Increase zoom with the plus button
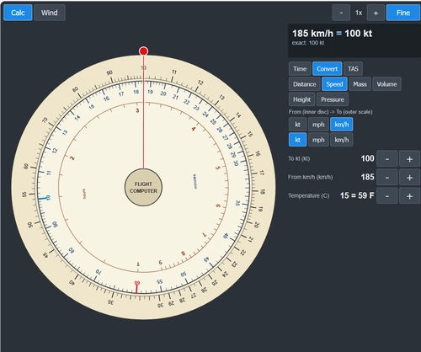This screenshot has width=421, height=352. pyautogui.click(x=376, y=13)
